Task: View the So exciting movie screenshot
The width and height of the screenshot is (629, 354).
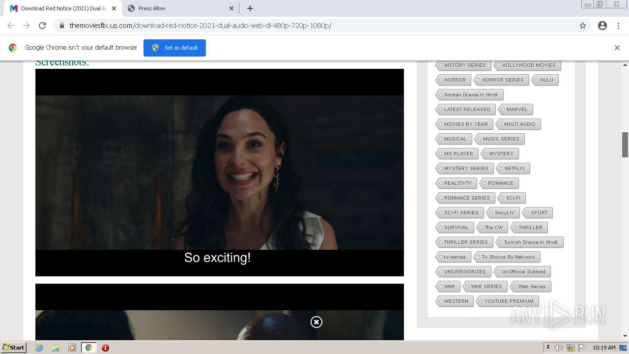Action: [220, 173]
